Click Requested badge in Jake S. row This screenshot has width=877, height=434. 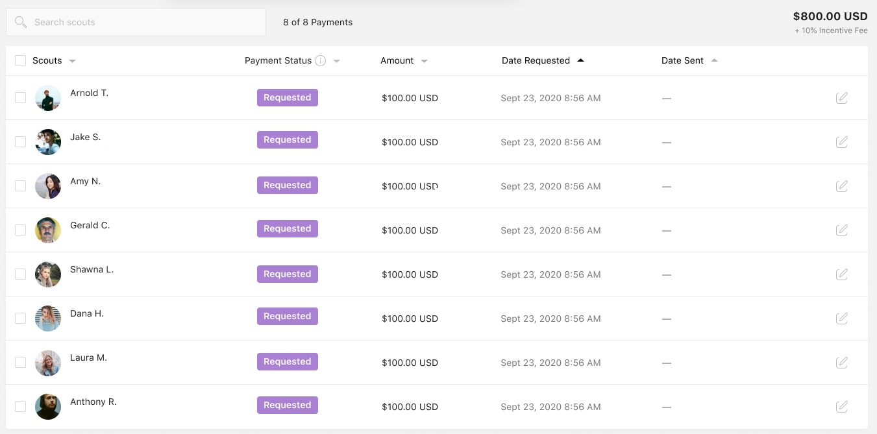coord(288,139)
